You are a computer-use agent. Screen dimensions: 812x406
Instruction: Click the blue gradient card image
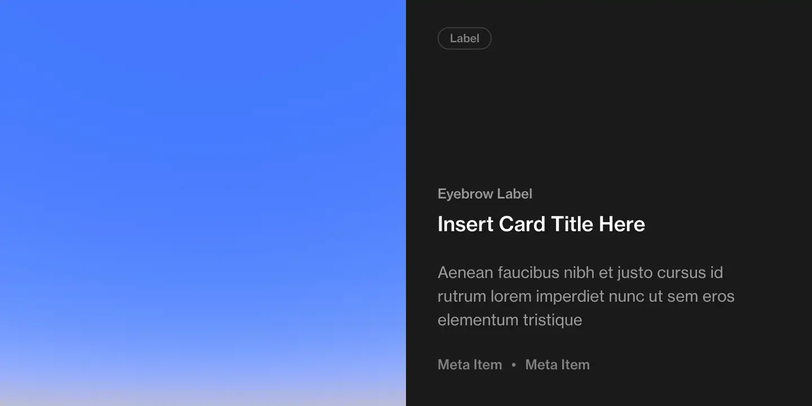click(x=203, y=203)
